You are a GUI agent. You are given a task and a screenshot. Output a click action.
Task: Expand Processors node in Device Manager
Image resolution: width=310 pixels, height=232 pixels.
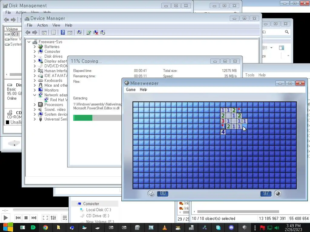35,105
